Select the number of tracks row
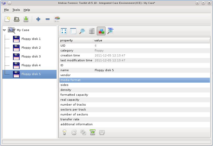This screenshot has height=146, width=213. (x=135, y=105)
